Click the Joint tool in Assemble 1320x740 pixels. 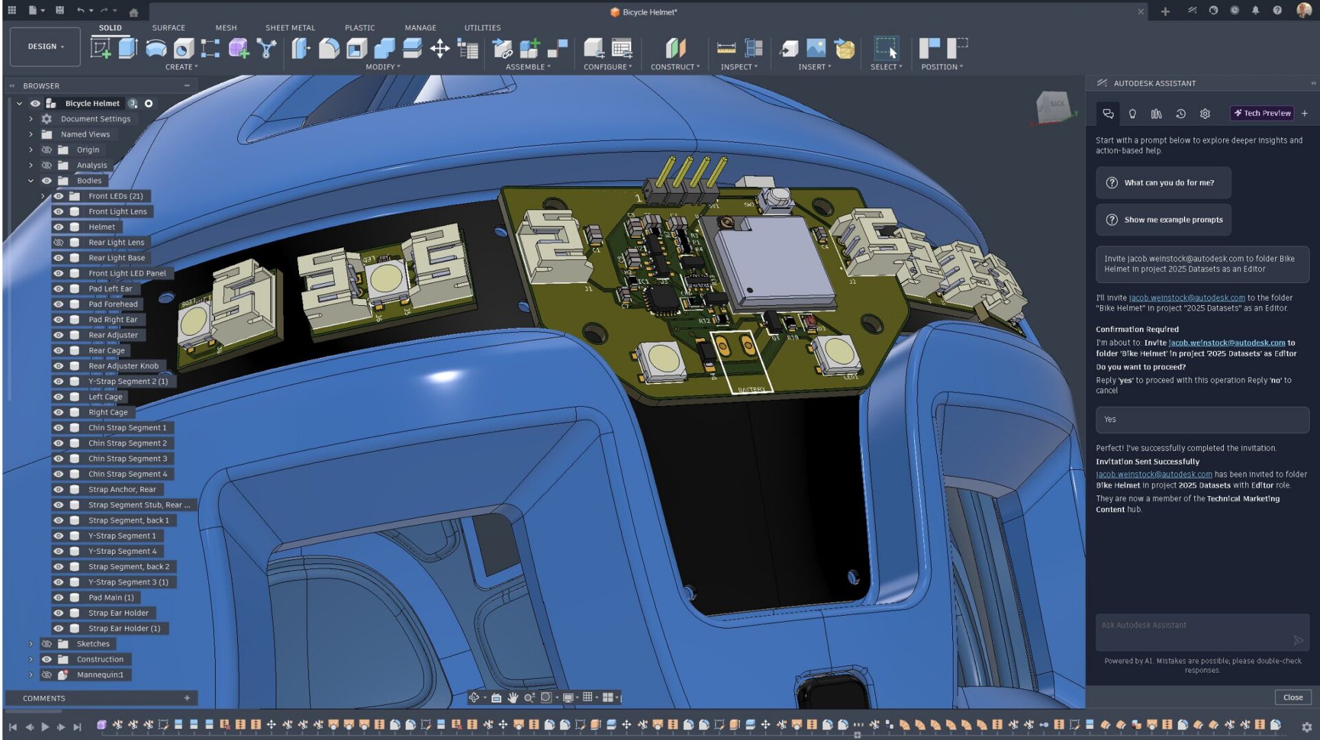coord(503,48)
